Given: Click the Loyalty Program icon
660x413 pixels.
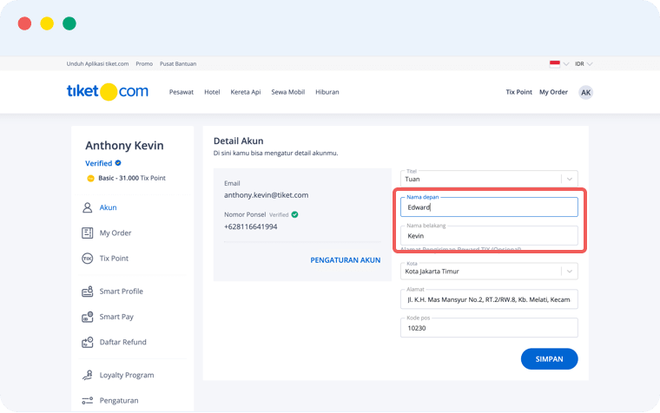Looking at the screenshot, I should 87,375.
